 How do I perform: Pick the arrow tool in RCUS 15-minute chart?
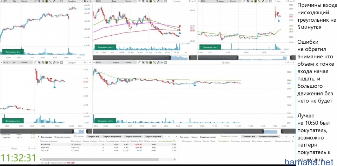(x=263, y=1)
